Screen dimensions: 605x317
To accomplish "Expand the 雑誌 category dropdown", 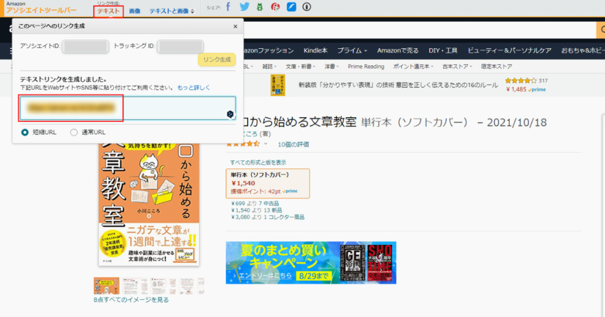I will [x=269, y=67].
